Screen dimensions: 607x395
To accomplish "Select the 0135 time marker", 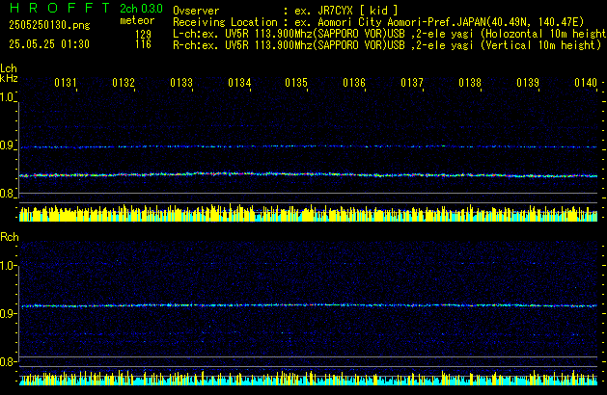I will coord(296,83).
